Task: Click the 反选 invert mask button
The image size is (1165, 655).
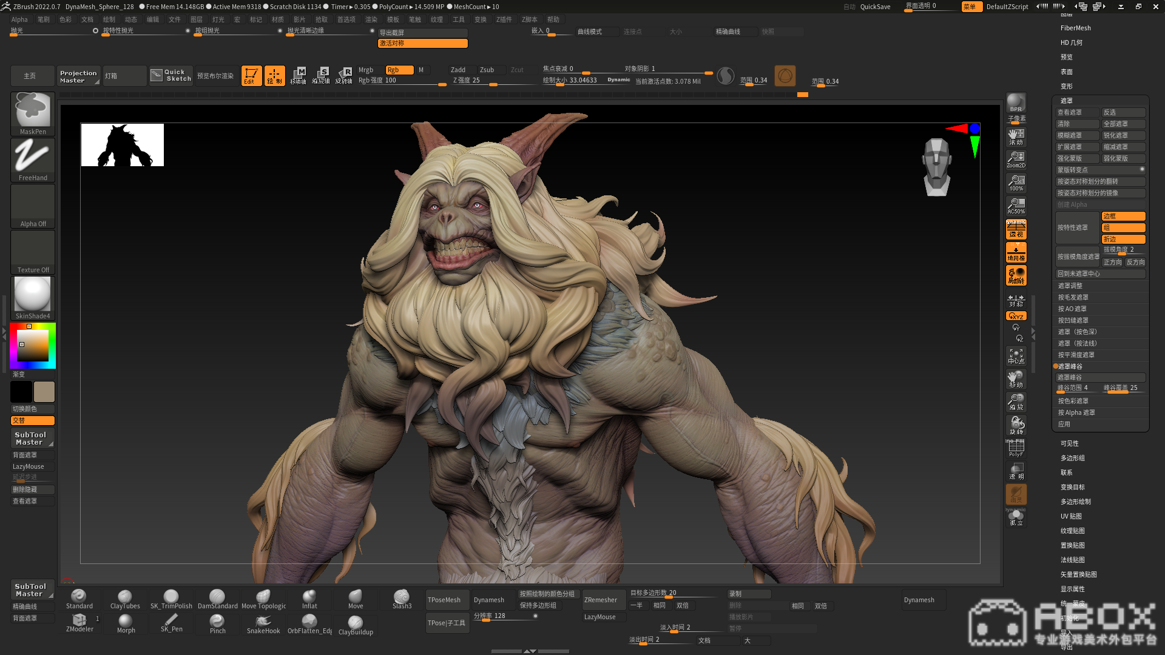Action: 1123,113
